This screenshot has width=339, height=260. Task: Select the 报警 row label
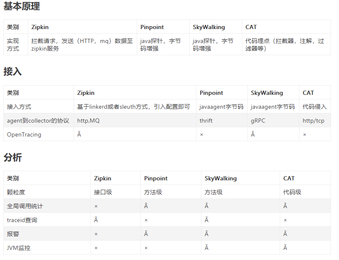[13, 234]
